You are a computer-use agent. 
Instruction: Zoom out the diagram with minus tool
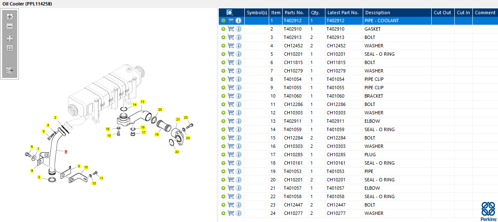(10, 26)
